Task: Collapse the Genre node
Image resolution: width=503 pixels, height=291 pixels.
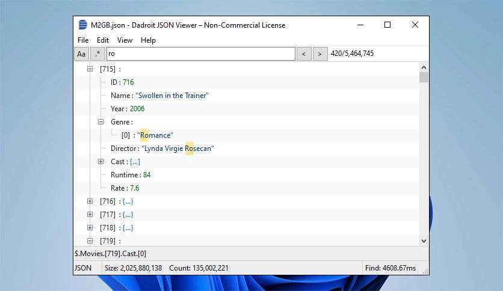Action: (100, 122)
